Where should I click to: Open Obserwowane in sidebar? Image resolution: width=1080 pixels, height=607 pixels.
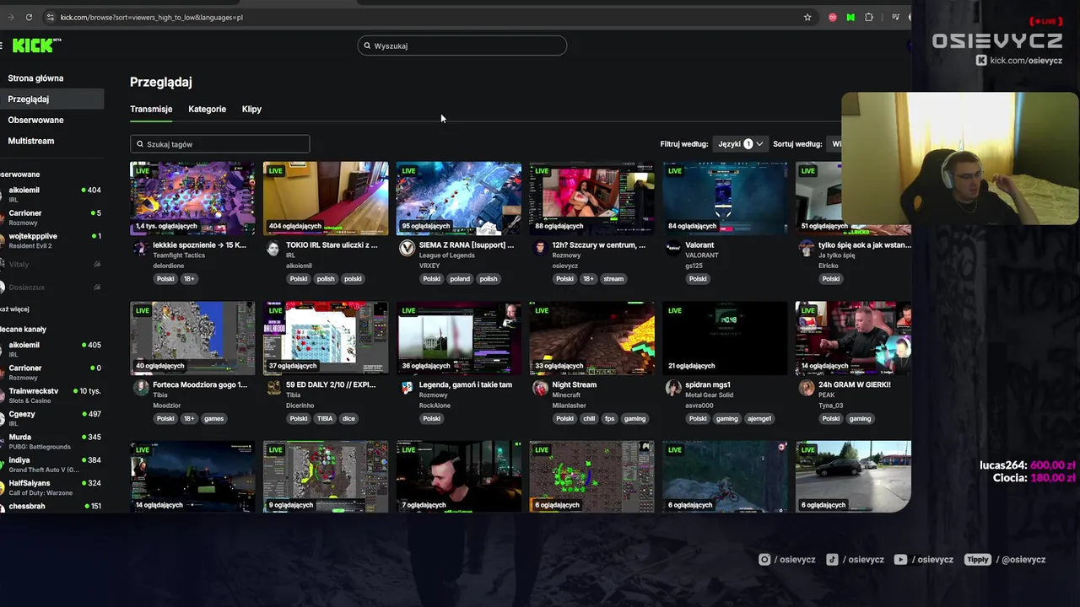point(35,120)
